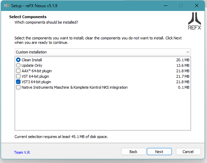Cancel the Nexus setup
The image size is (207, 163).
188,152
